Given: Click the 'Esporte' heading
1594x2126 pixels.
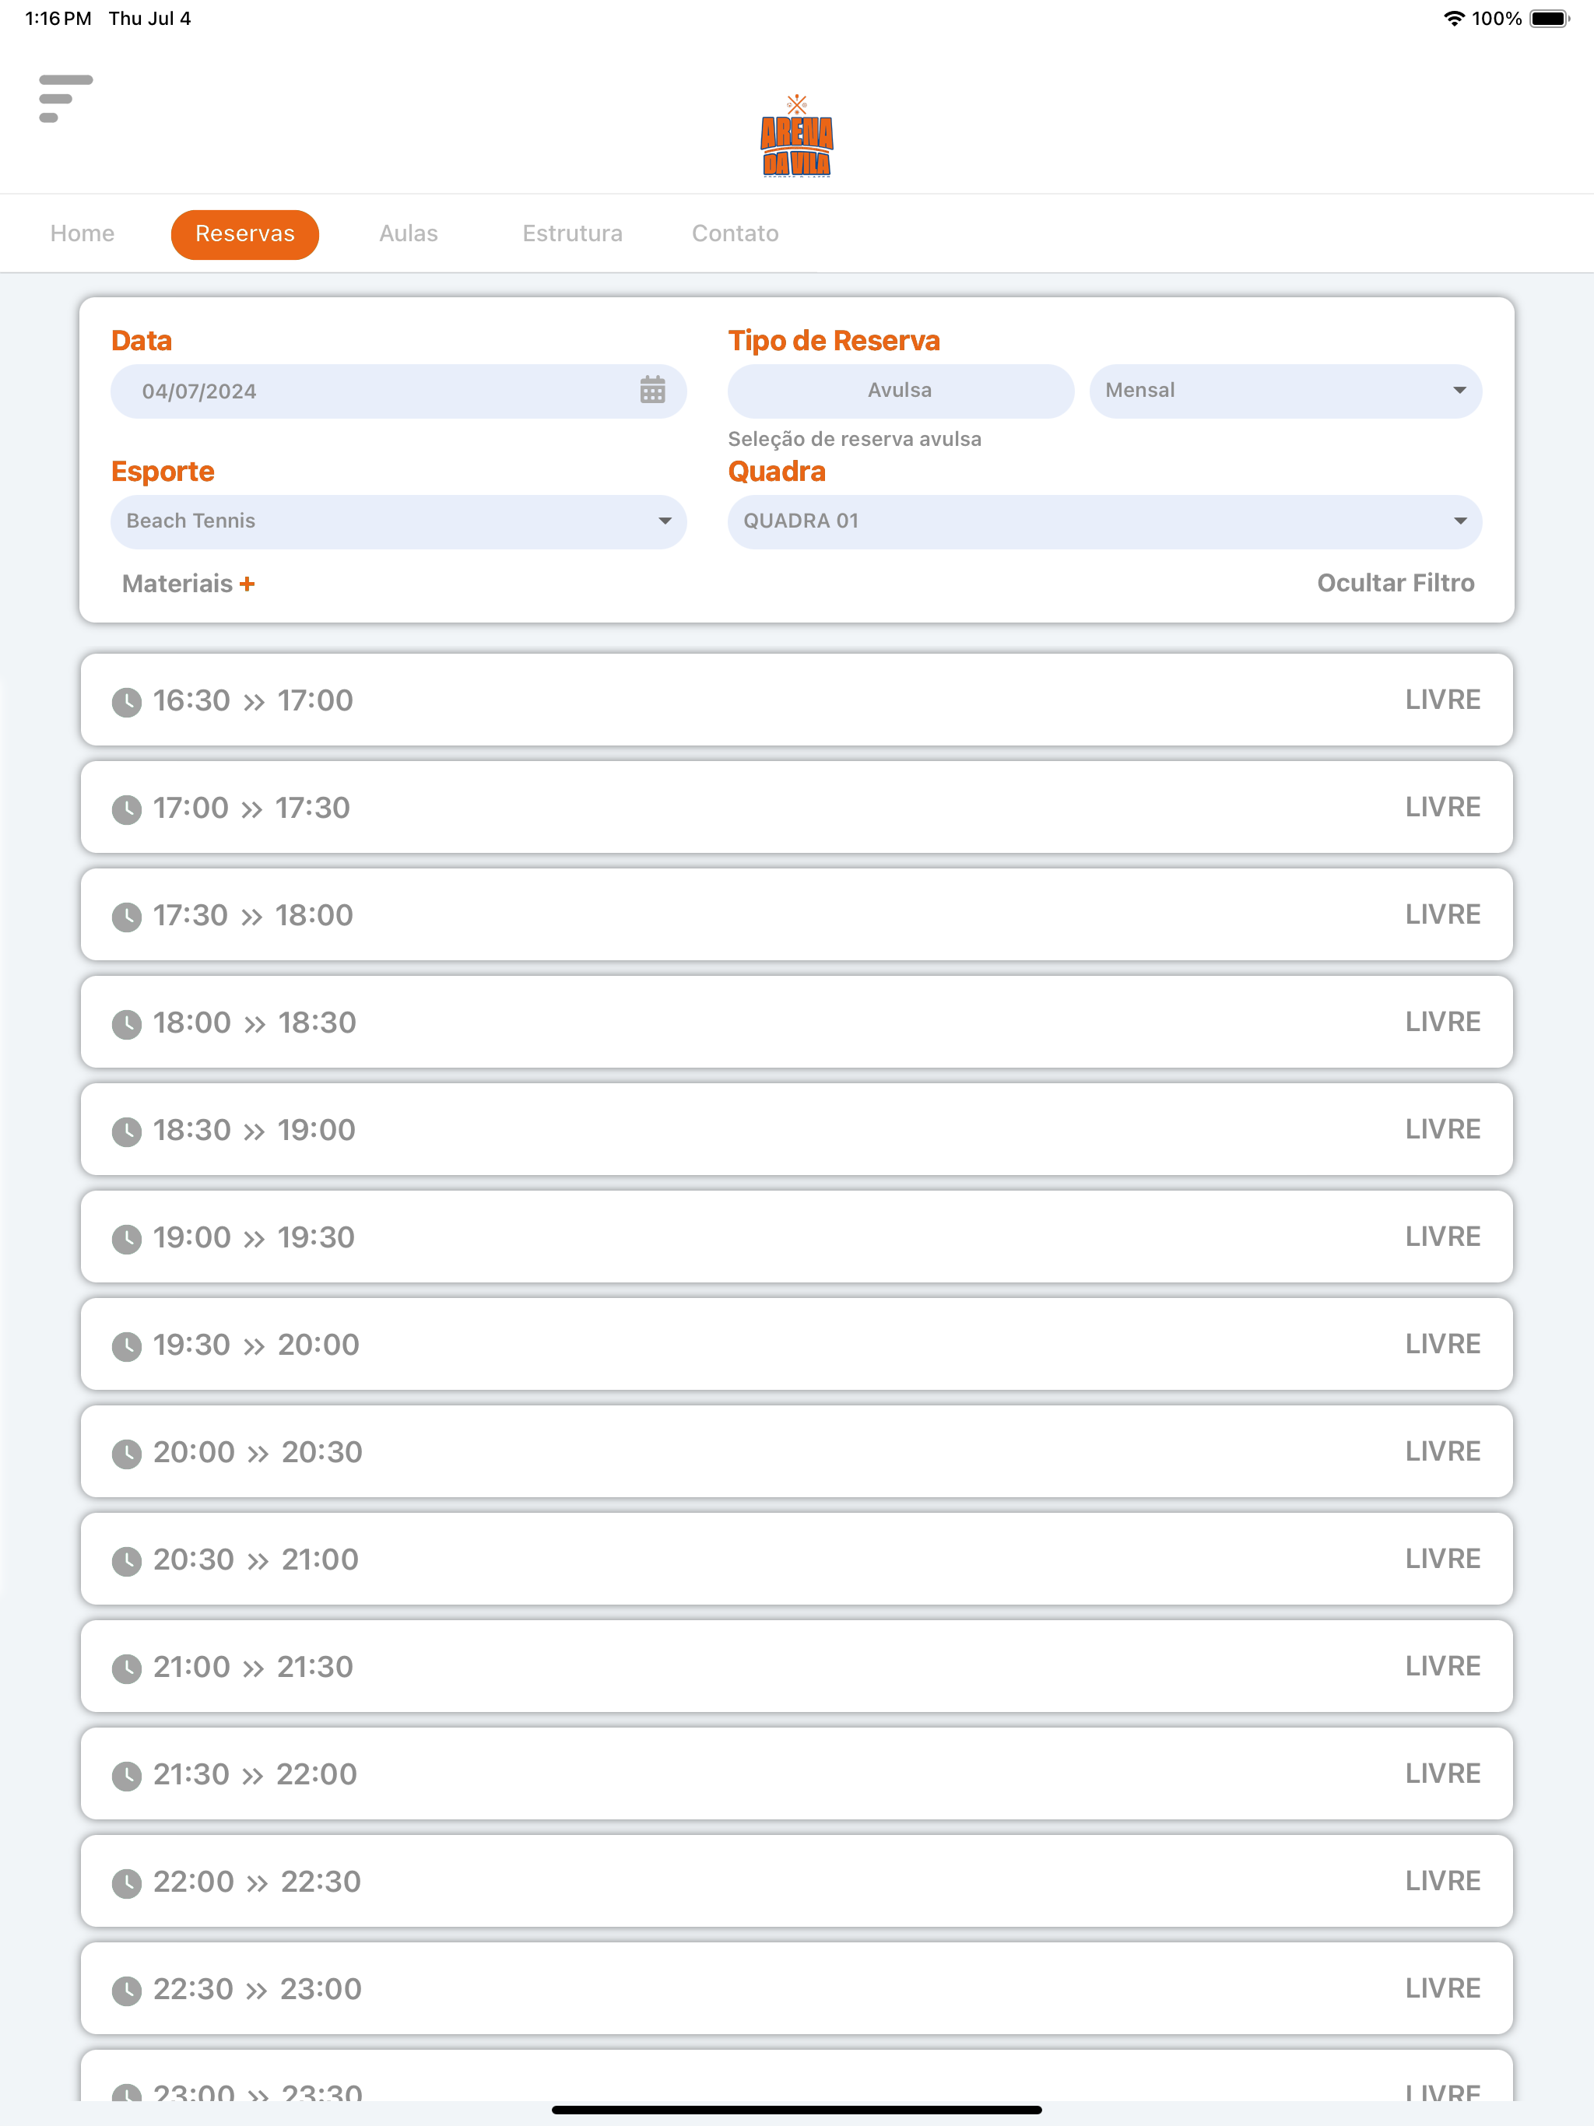Looking at the screenshot, I should click(x=163, y=471).
